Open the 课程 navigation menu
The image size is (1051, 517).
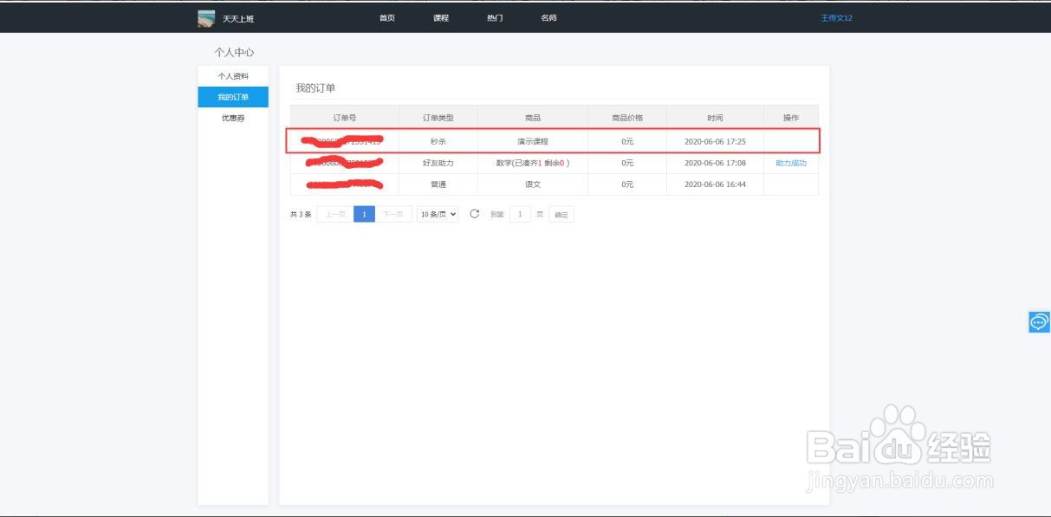[x=440, y=17]
